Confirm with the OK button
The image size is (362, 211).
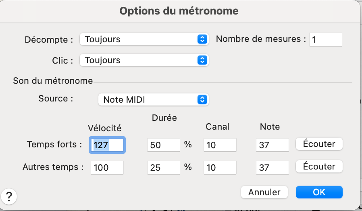coord(319,192)
